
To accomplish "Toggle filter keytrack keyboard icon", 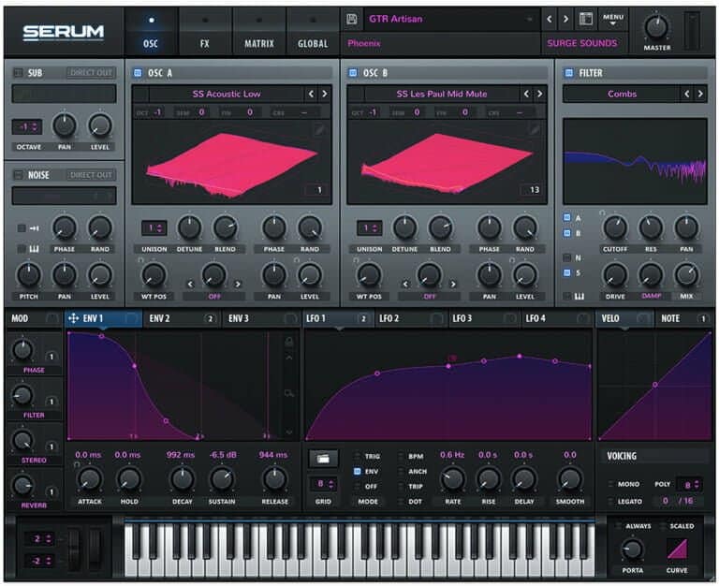I will click(x=580, y=296).
